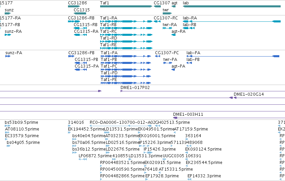Viewport: 285px width, 181px height.
Task: Click the GH02513.5prime EST glyph
Action: point(158,126)
